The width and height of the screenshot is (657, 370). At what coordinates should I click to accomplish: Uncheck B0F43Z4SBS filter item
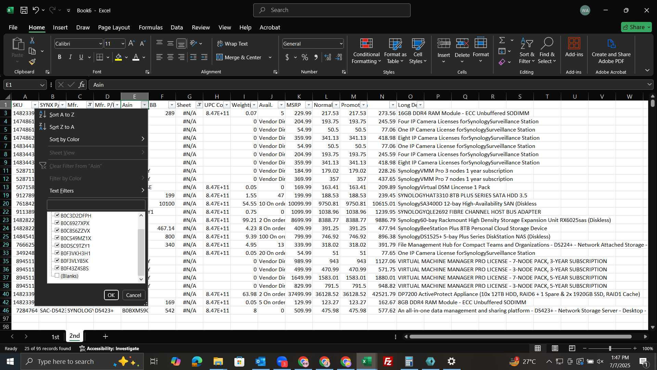click(x=57, y=268)
